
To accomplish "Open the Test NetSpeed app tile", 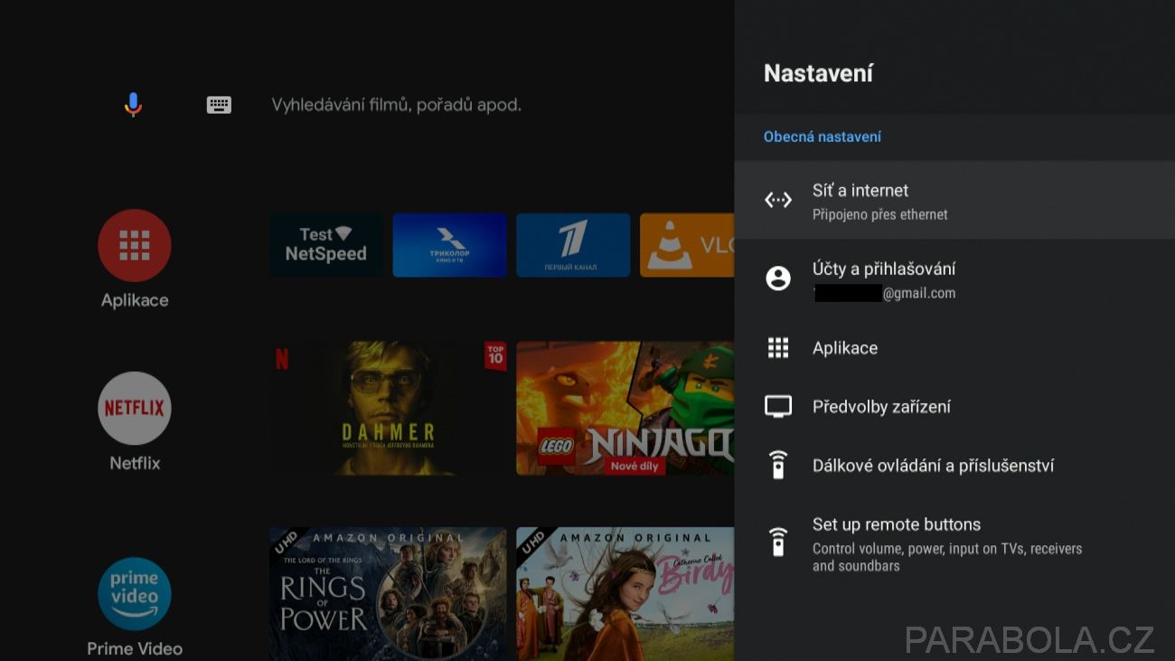I will click(x=326, y=245).
